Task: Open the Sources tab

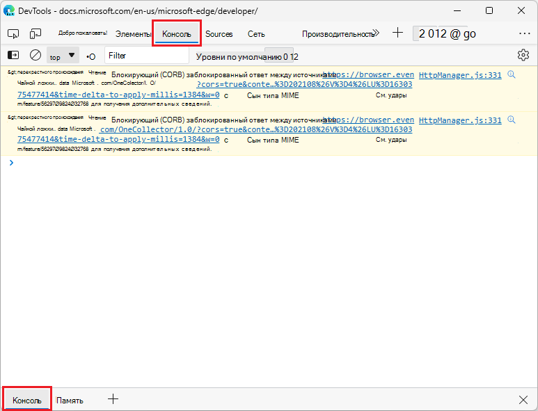Action: (219, 34)
